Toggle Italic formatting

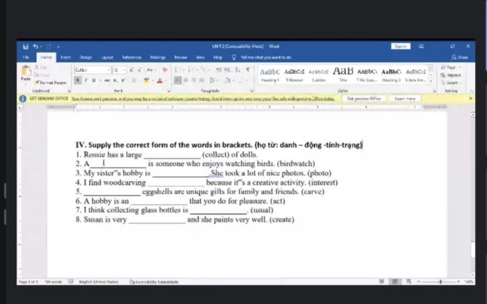86,80
